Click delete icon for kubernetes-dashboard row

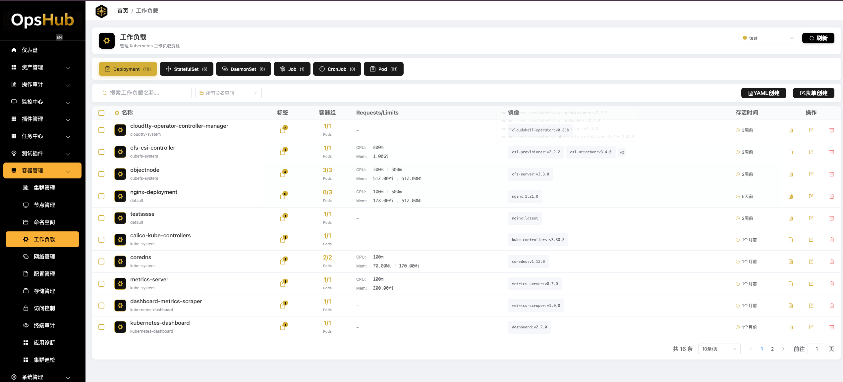[x=831, y=327]
